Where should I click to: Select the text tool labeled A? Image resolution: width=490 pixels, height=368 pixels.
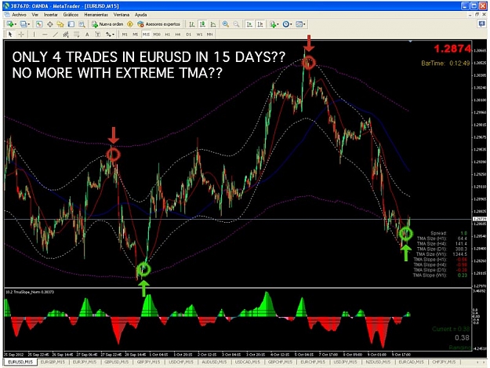[87, 35]
